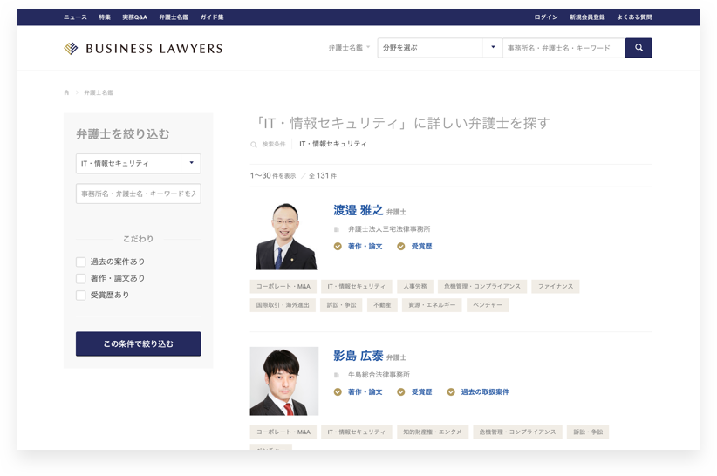Click checkmark icon beside 渡邉 雅之's 受賞歴
Screen dimensions: 717x476
click(x=401, y=247)
